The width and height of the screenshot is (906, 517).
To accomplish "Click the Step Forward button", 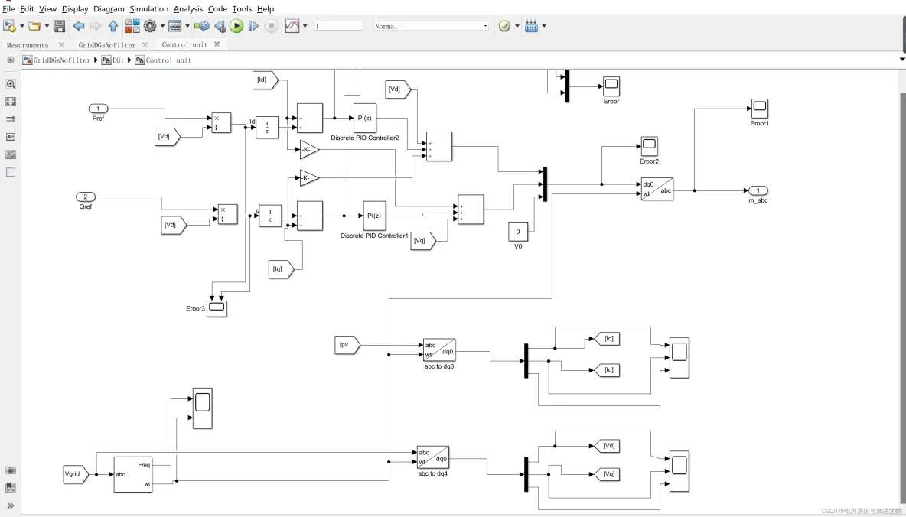I will (253, 26).
